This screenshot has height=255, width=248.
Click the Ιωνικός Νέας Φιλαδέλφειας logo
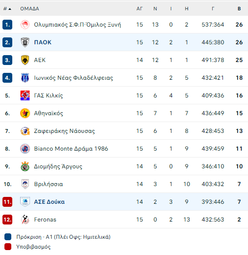pos(25,78)
